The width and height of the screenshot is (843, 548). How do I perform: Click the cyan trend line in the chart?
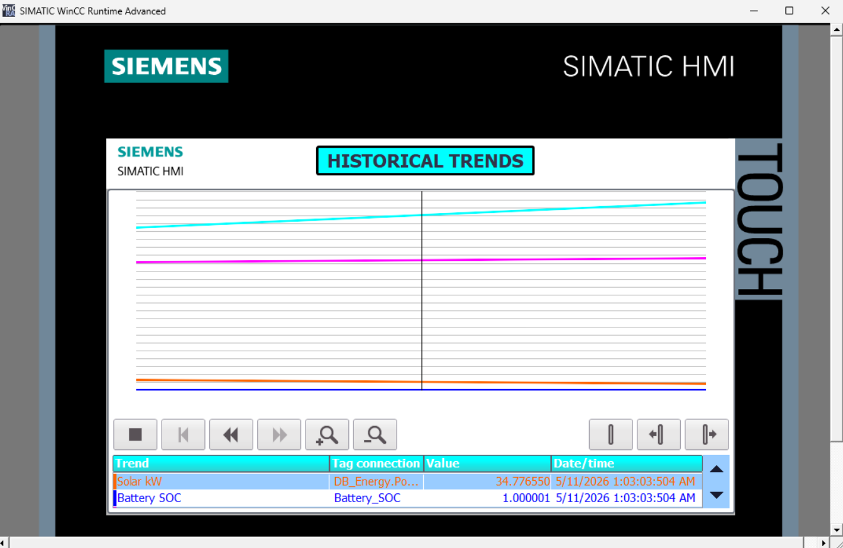click(x=421, y=215)
